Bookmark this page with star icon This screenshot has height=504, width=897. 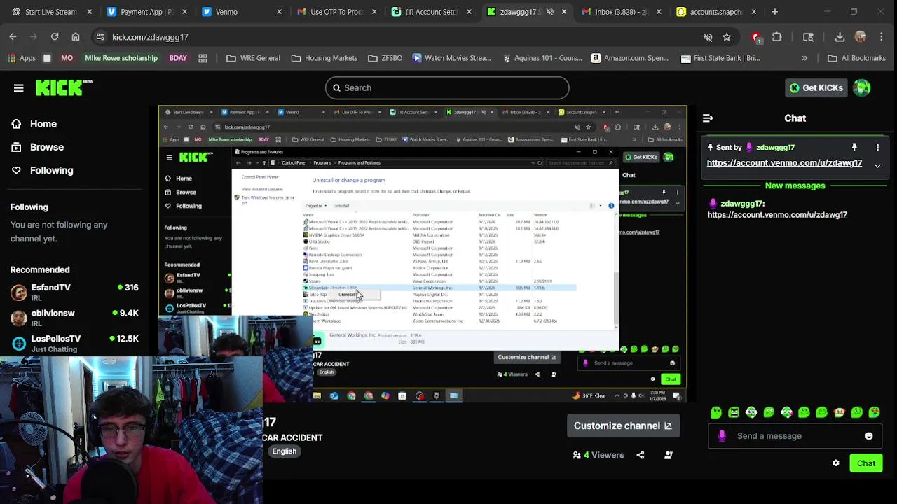(727, 37)
